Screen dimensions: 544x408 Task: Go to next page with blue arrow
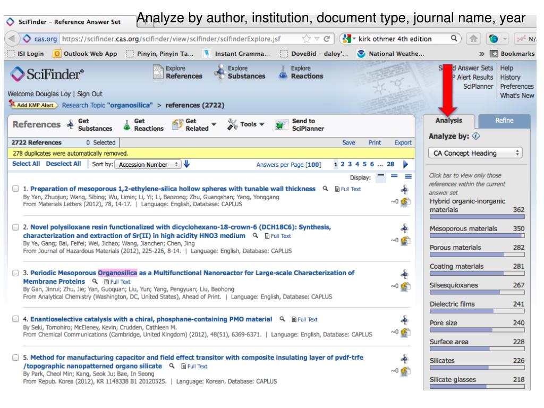pos(405,164)
